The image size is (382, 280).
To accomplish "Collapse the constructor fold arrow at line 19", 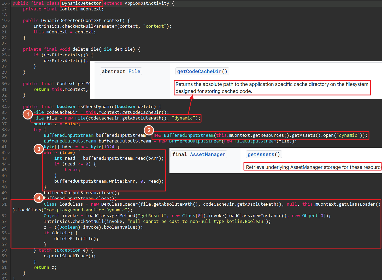I will [x=9, y=21].
